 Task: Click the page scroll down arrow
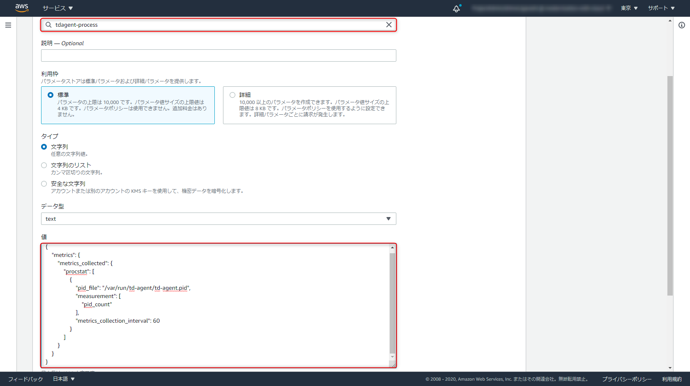tap(670, 368)
